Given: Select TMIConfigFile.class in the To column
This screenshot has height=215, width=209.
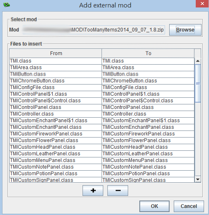Looking at the screenshot, I should (148, 87).
